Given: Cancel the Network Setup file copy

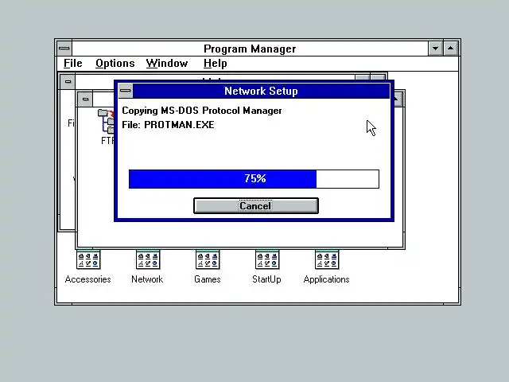Looking at the screenshot, I should tap(256, 206).
